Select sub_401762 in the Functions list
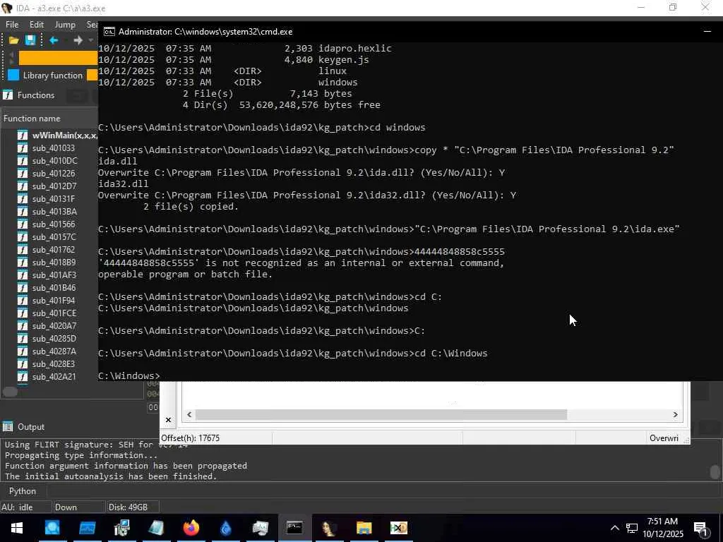723x542 pixels. point(54,249)
